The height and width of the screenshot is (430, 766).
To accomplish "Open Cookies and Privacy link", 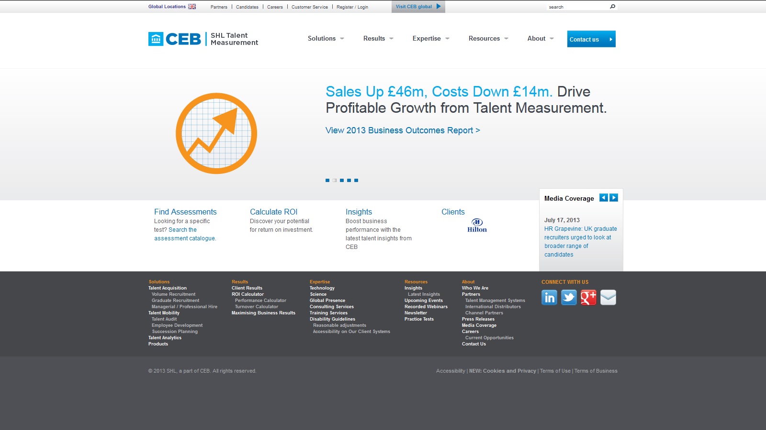I will 503,371.
